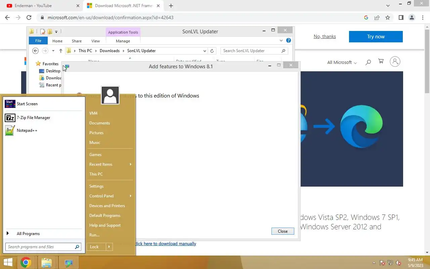Close the Enderman YouTube tab
The image size is (430, 269).
78,6
